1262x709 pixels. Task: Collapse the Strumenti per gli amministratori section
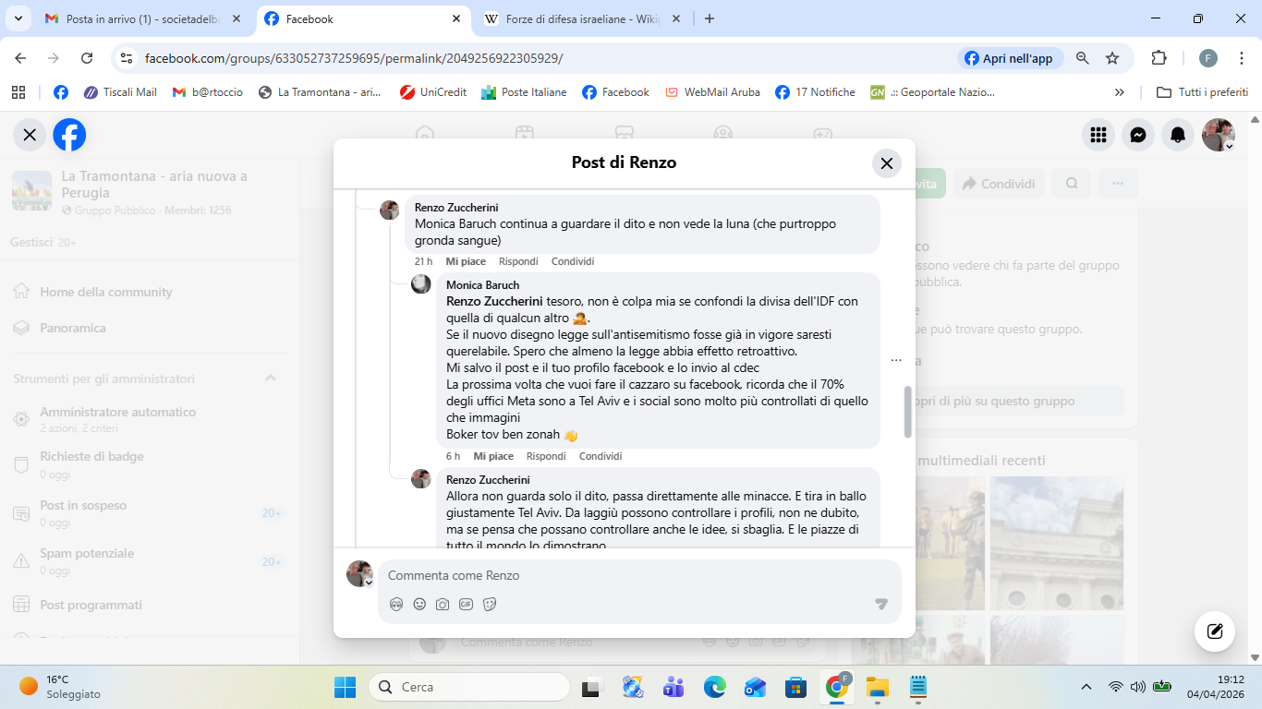271,379
